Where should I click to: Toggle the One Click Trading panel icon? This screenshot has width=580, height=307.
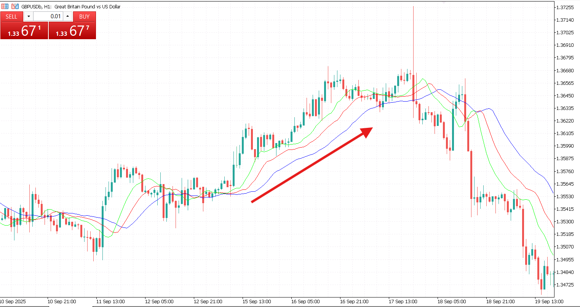tap(5, 6)
